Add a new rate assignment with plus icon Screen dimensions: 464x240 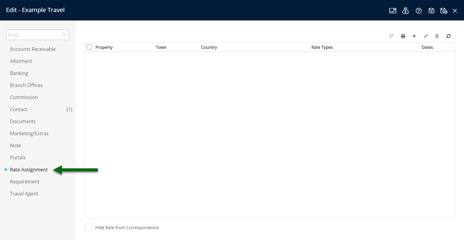[x=414, y=36]
